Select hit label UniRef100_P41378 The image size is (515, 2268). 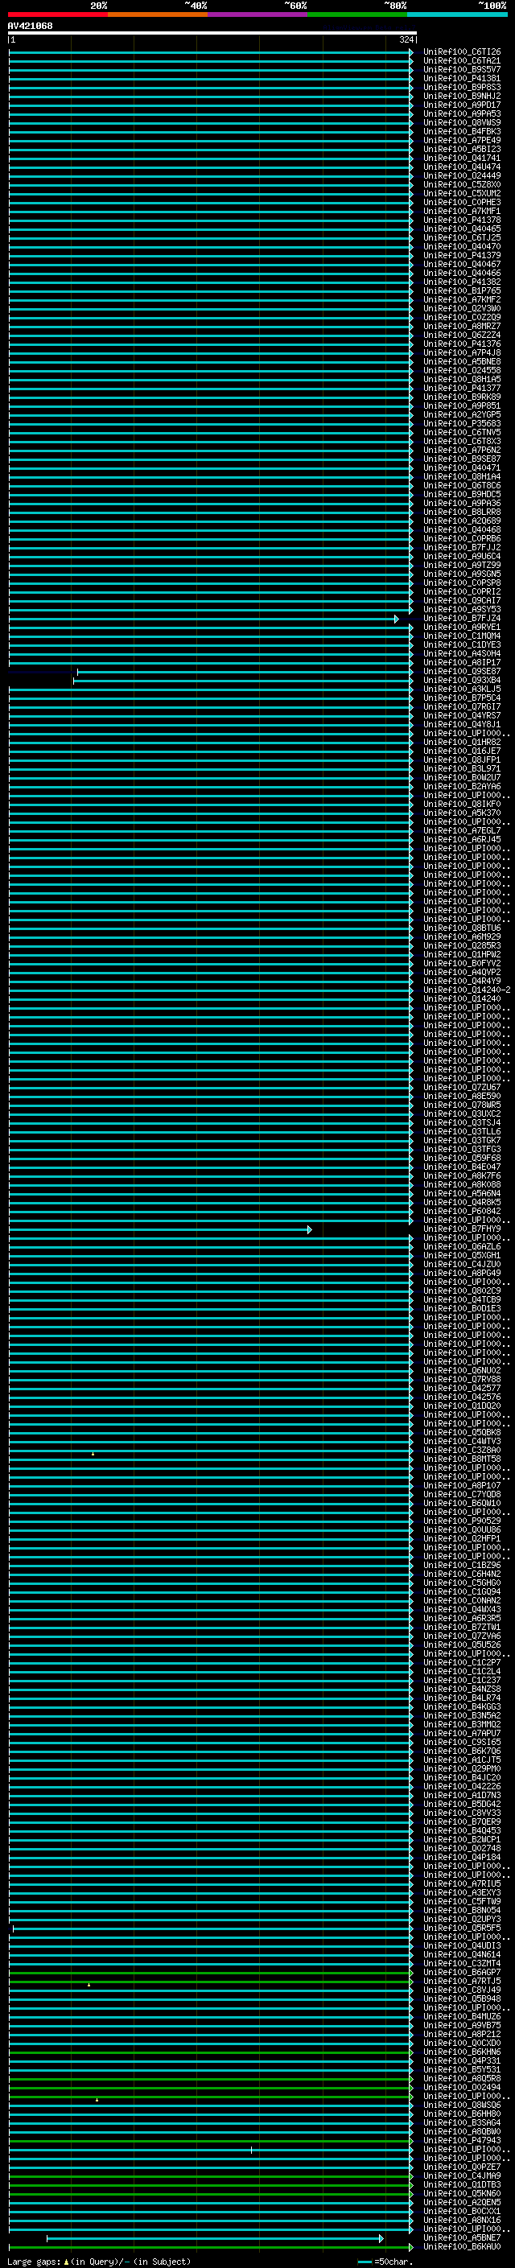461,221
